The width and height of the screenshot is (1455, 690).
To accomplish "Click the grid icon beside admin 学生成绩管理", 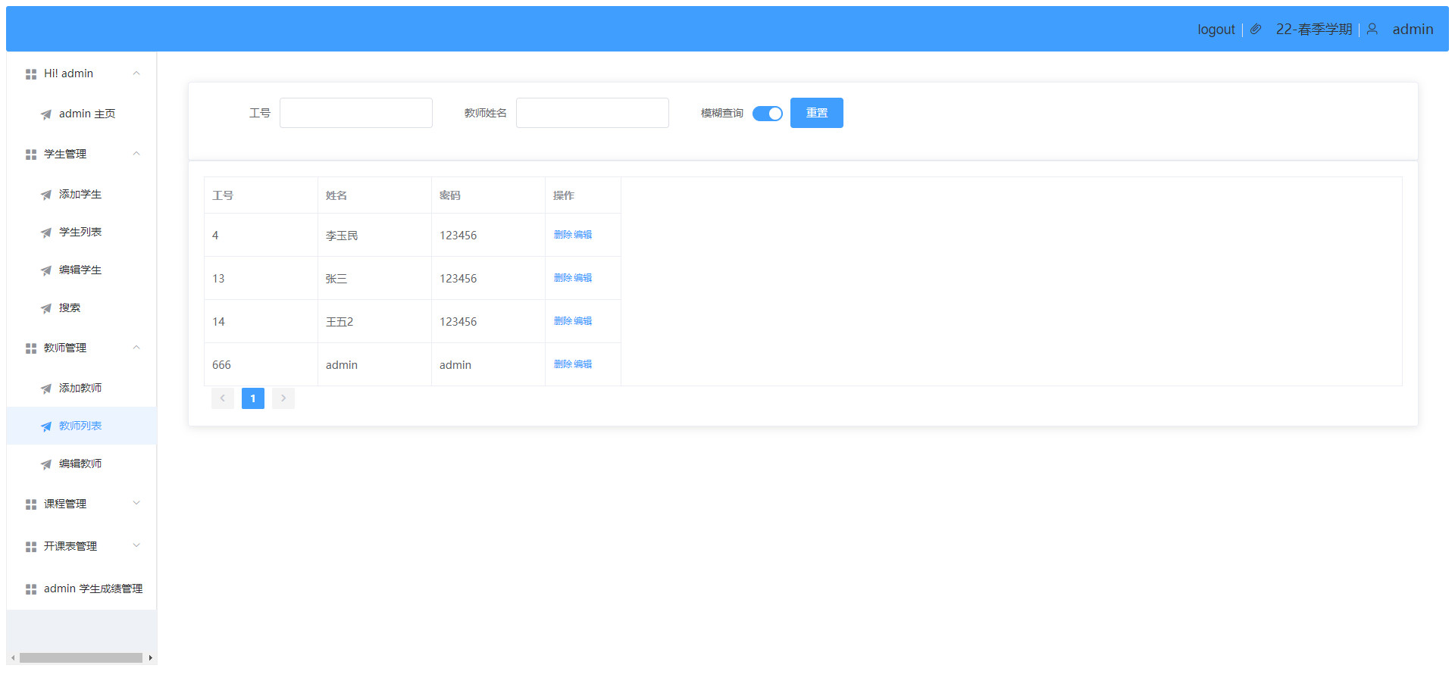I will point(31,589).
